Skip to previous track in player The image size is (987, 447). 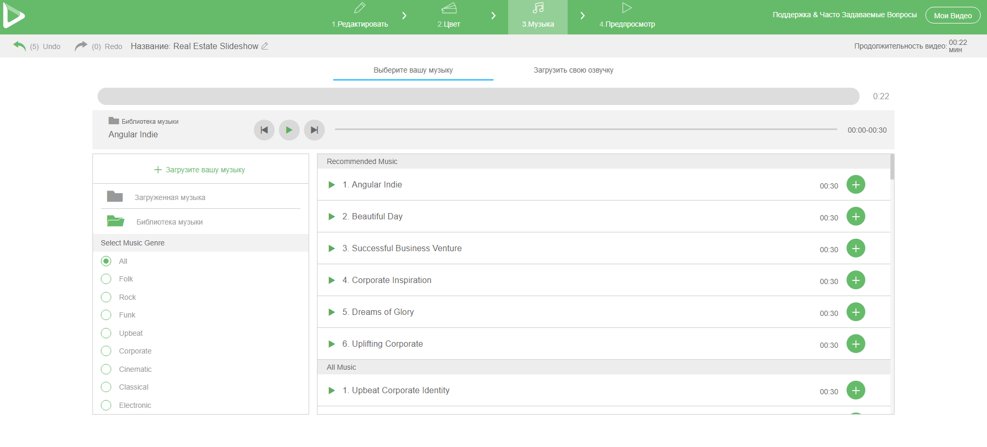(x=264, y=130)
